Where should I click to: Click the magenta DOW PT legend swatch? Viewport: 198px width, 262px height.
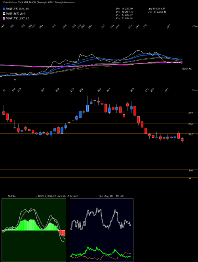click(x=4, y=18)
